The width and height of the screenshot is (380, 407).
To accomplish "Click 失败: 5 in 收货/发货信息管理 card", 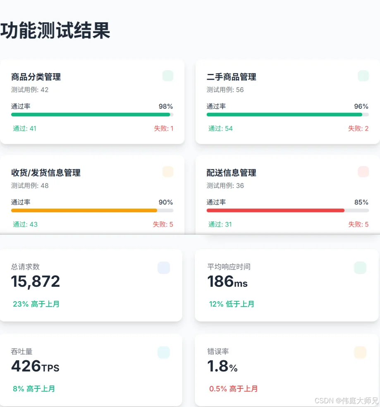I will coord(163,224).
